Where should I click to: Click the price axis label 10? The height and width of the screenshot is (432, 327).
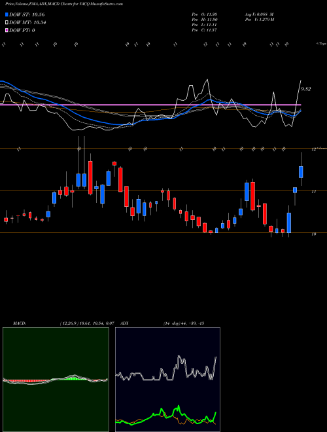click(x=313, y=234)
